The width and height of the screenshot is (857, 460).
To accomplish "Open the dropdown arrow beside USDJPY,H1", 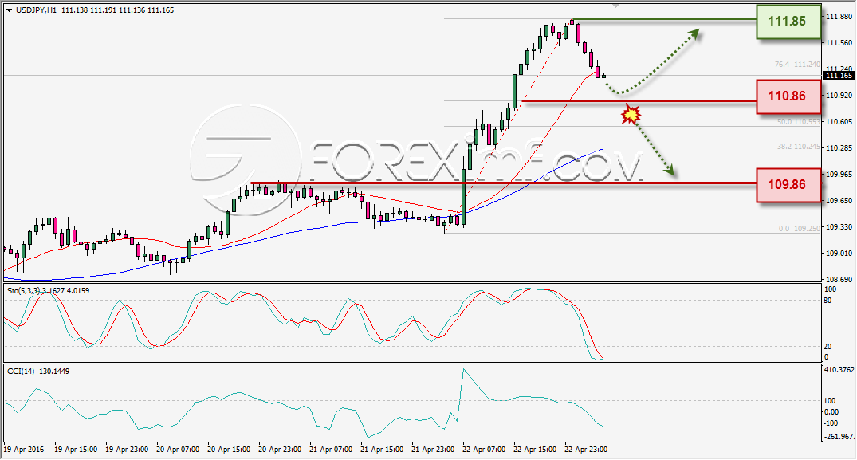I will click(x=9, y=10).
